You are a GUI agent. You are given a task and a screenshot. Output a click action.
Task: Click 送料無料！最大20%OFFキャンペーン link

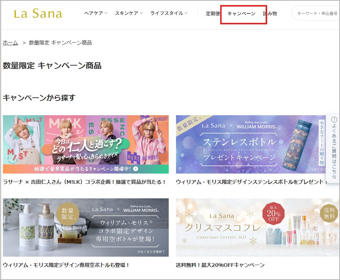(x=220, y=265)
